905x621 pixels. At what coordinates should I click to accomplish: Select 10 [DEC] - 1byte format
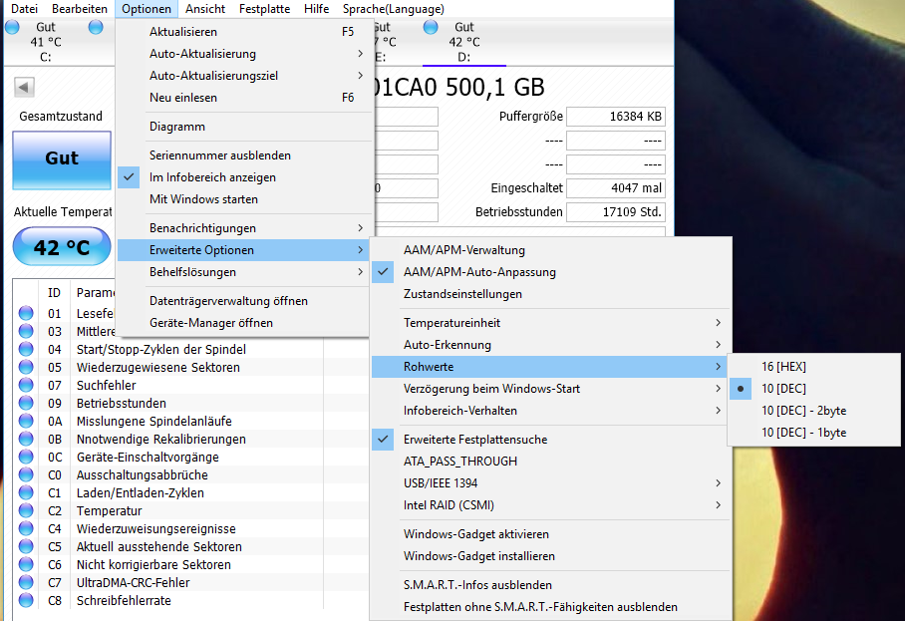[814, 433]
